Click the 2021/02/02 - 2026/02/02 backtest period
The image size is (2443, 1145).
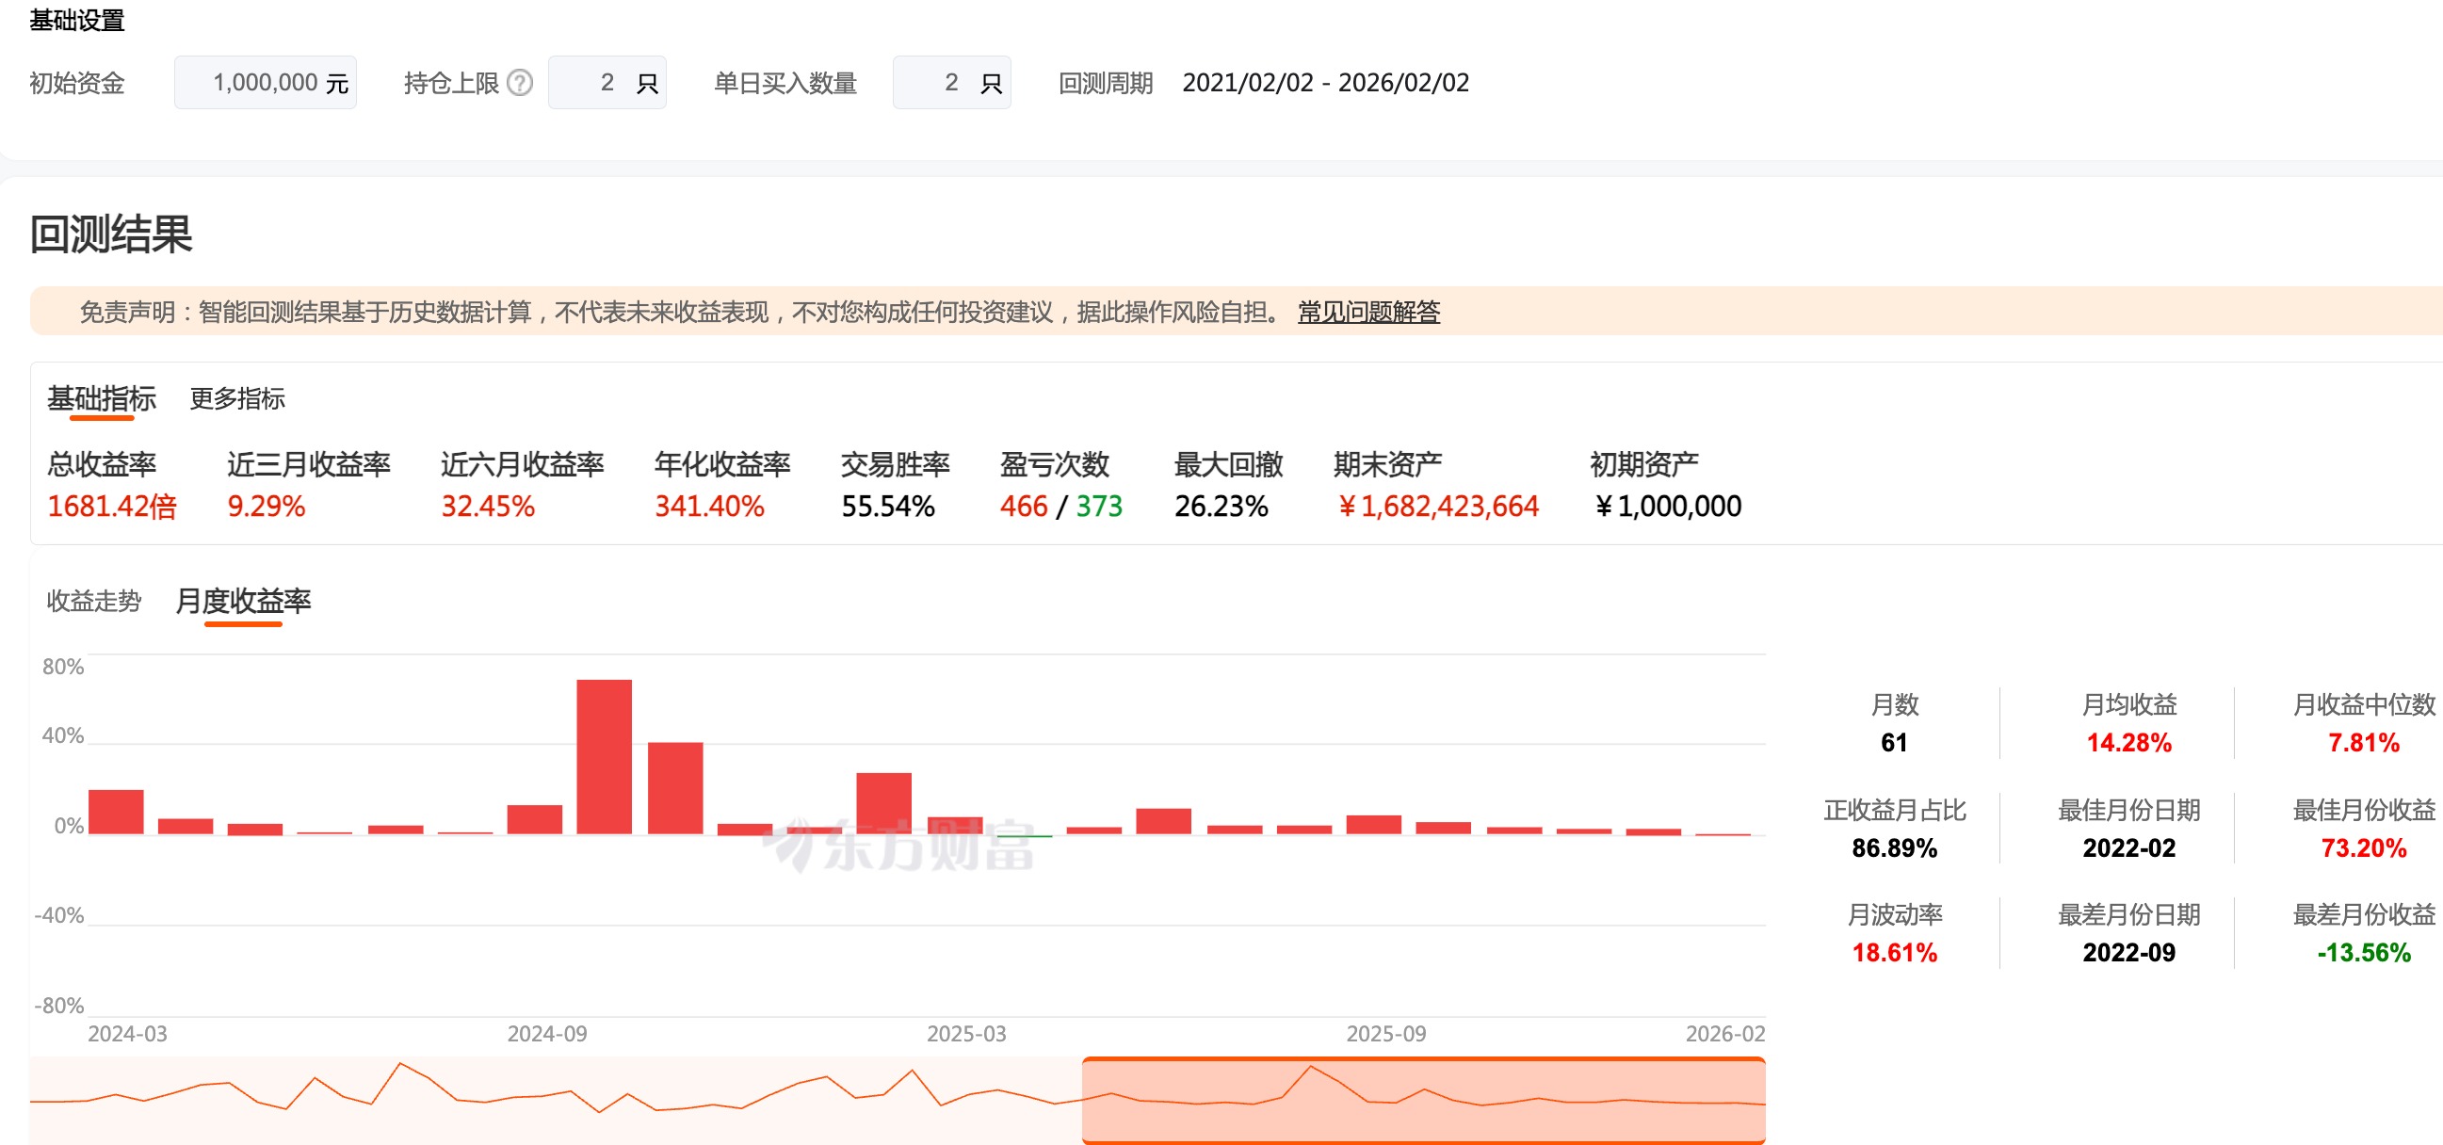tap(1325, 84)
